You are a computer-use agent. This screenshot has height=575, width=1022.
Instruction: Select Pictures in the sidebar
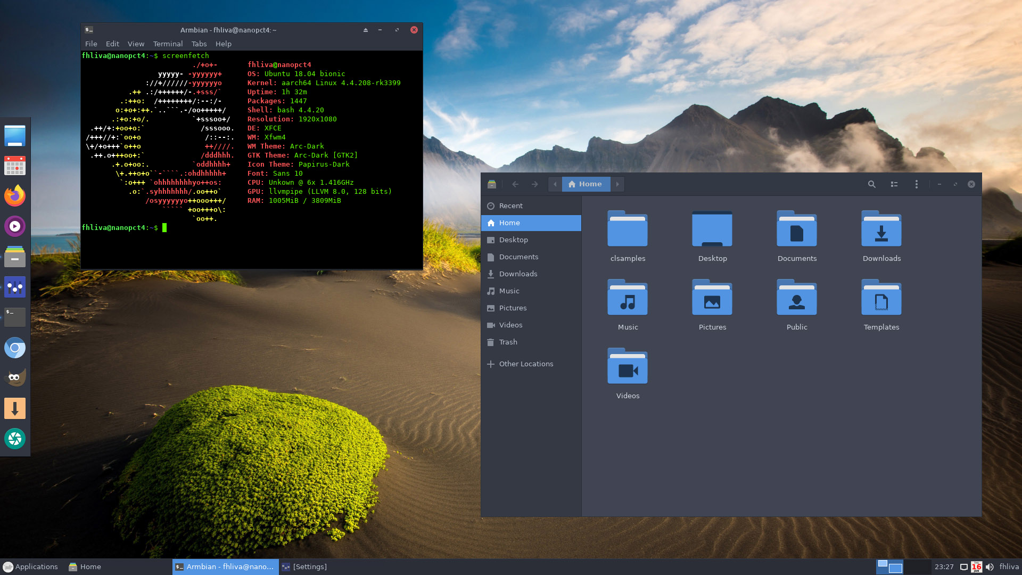coord(531,308)
